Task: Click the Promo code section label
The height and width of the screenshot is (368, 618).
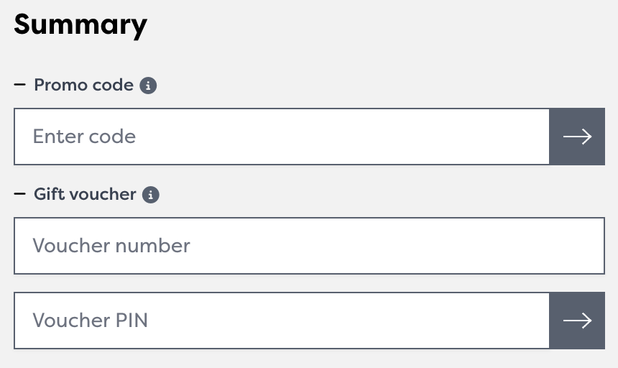Action: (83, 86)
